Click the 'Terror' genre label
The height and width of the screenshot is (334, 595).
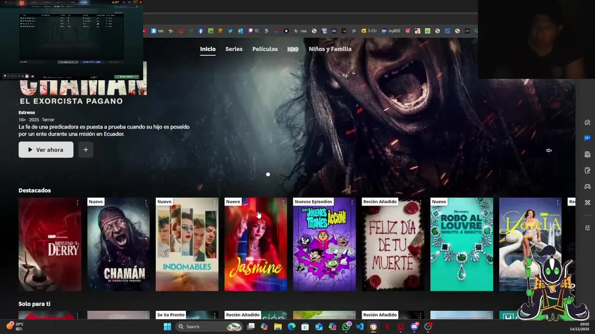(48, 120)
